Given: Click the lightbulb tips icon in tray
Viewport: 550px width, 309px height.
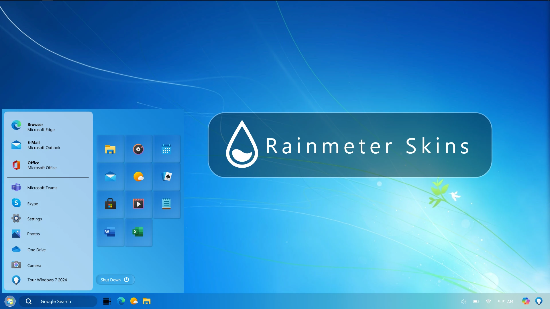Looking at the screenshot, I should (539, 301).
